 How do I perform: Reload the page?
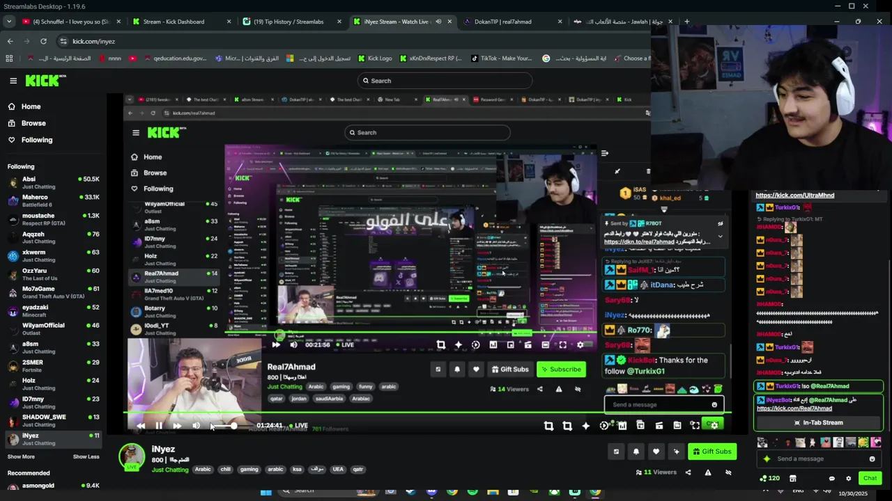click(x=43, y=41)
